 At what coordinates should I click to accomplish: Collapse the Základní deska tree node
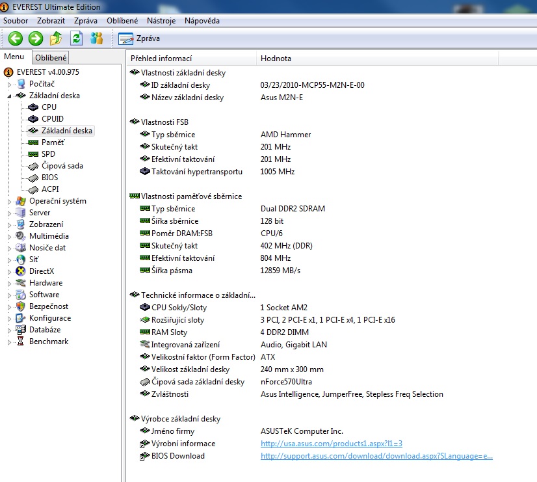[x=9, y=96]
